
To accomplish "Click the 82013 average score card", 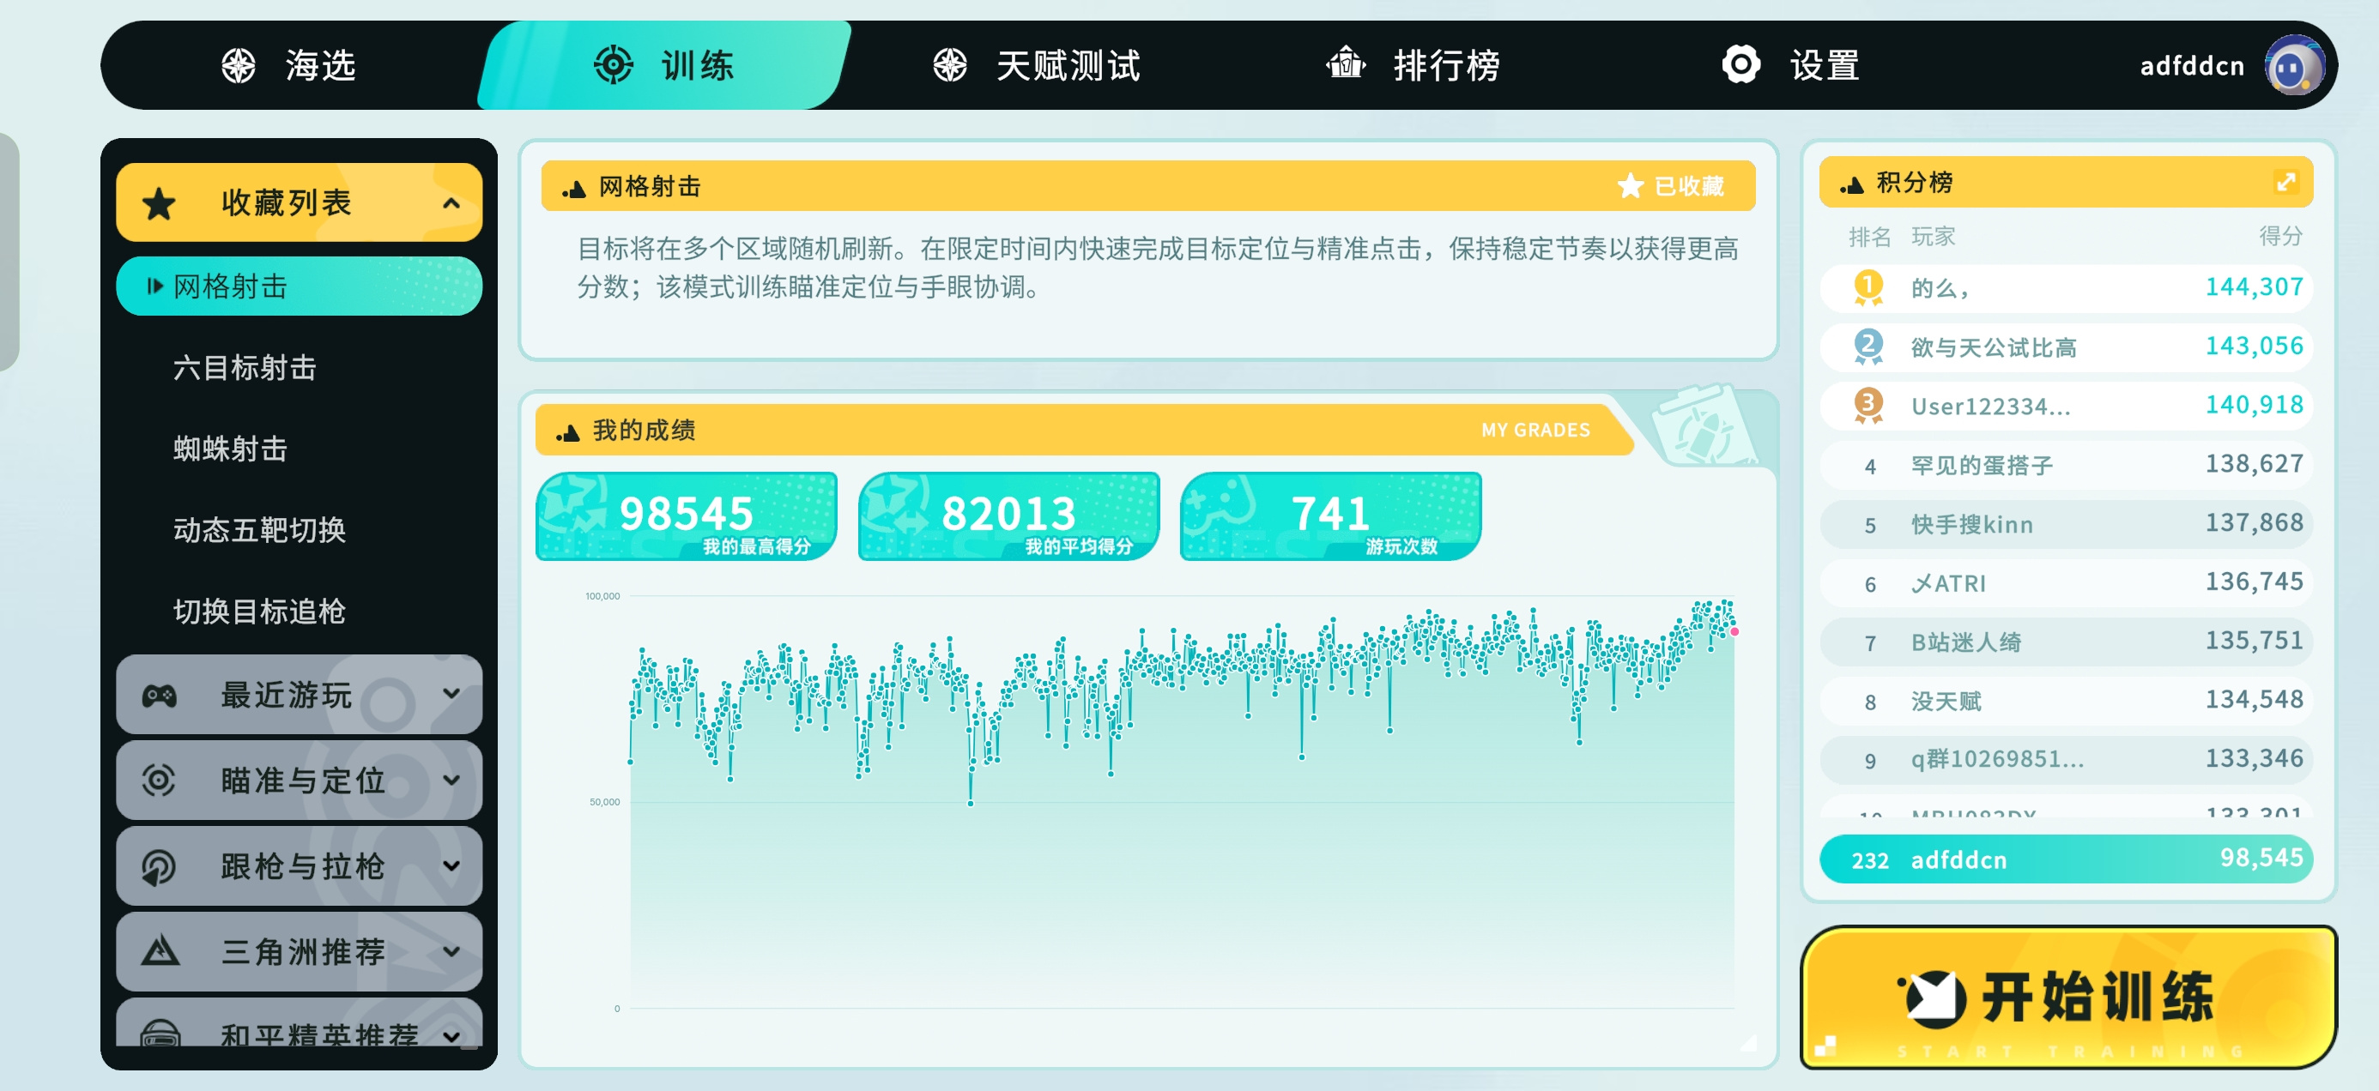I will point(1008,516).
